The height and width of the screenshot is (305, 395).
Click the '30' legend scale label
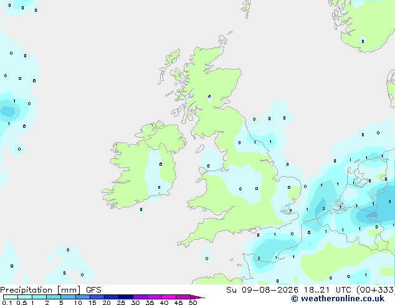135,303
